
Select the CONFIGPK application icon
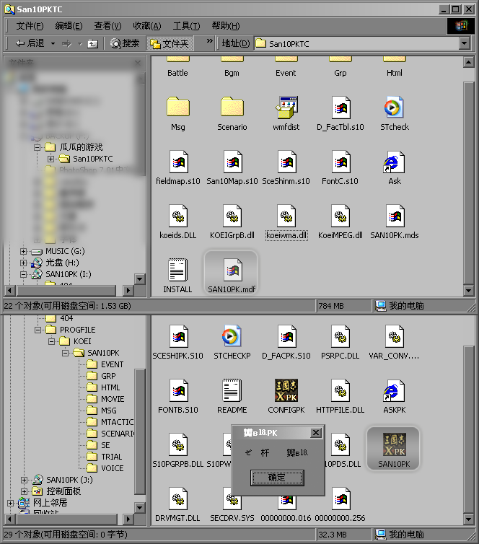pyautogui.click(x=286, y=391)
